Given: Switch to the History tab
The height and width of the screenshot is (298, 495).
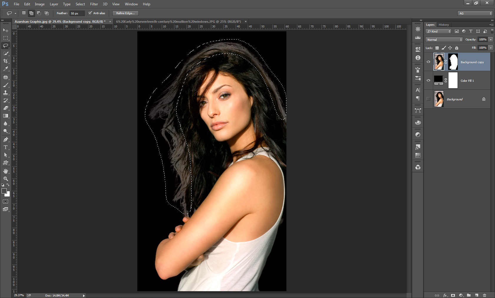Looking at the screenshot, I should (x=443, y=25).
